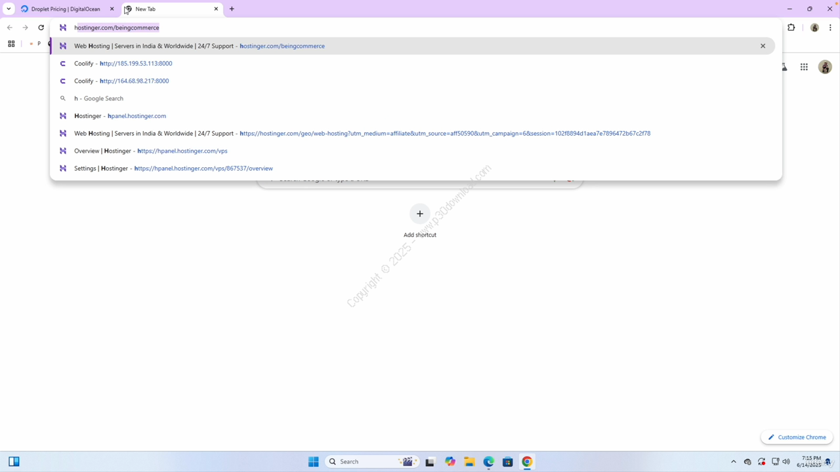Select the 'h - Google Search' suggestion
This screenshot has width=840, height=472.
coord(98,98)
